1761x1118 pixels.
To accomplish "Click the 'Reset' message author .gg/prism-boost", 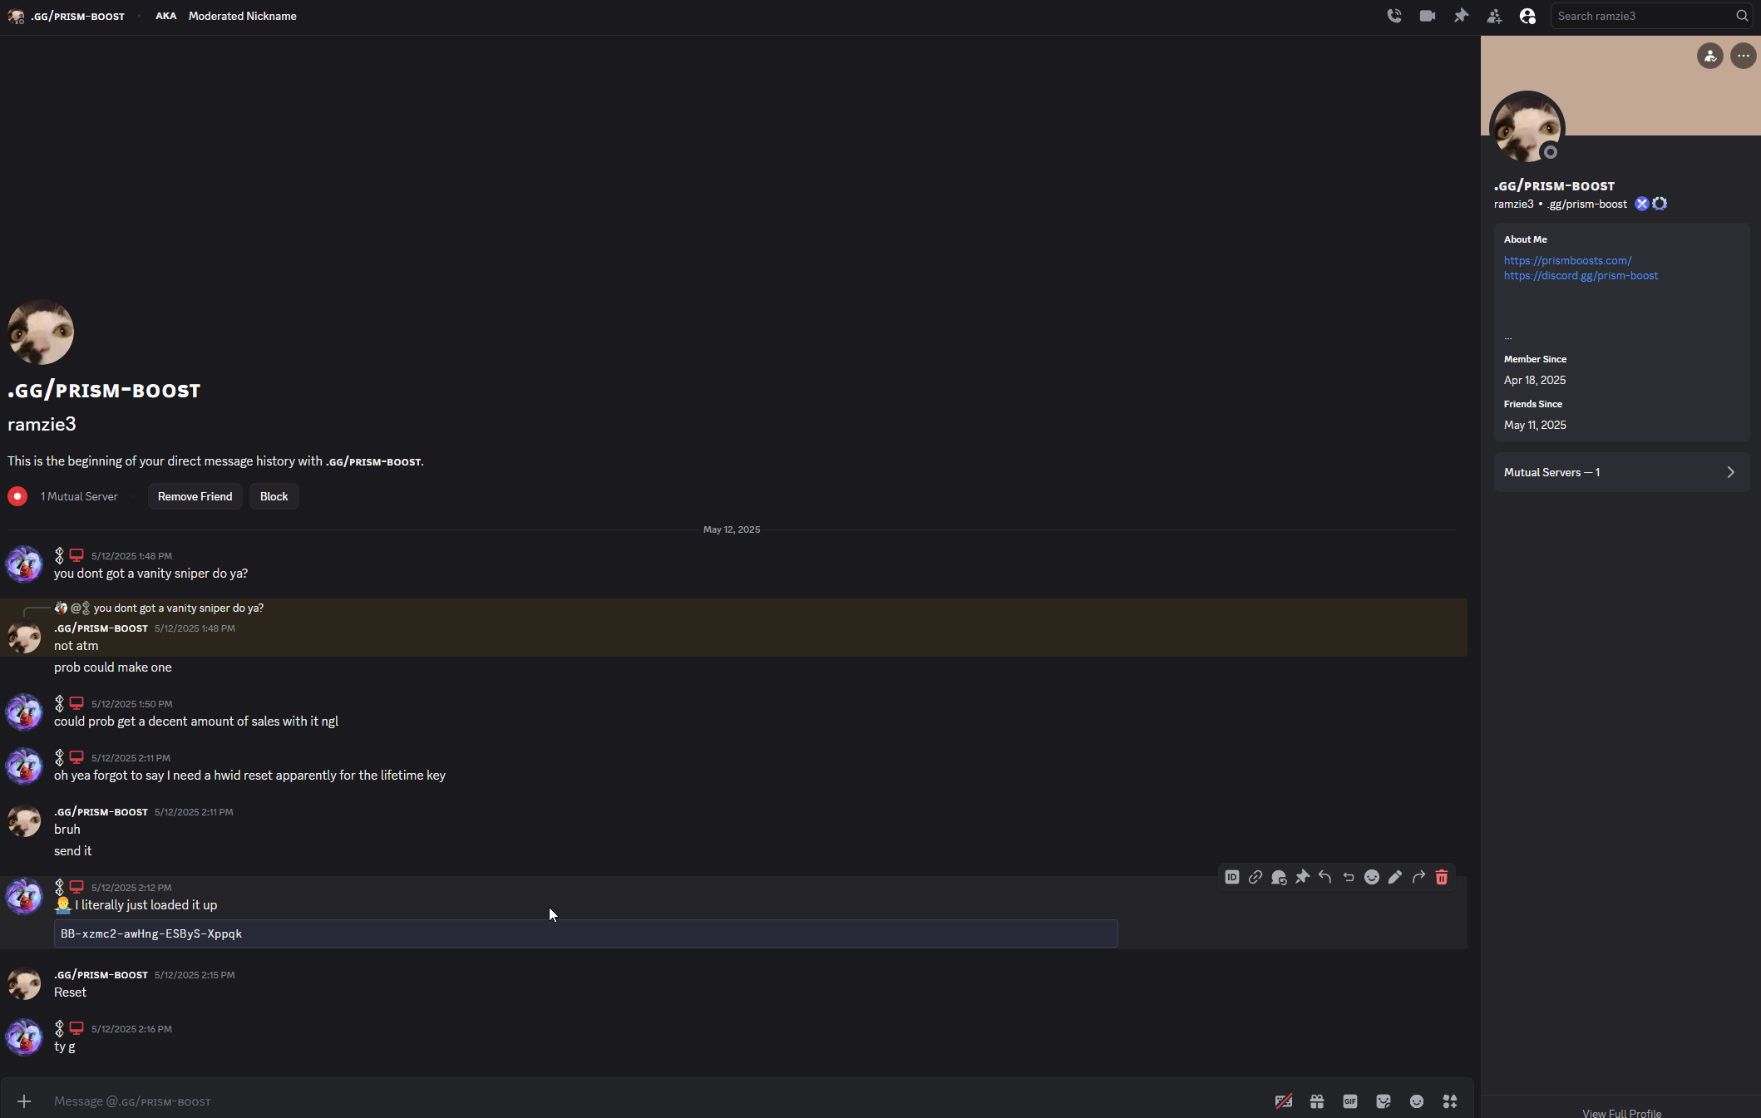I will click(x=101, y=975).
